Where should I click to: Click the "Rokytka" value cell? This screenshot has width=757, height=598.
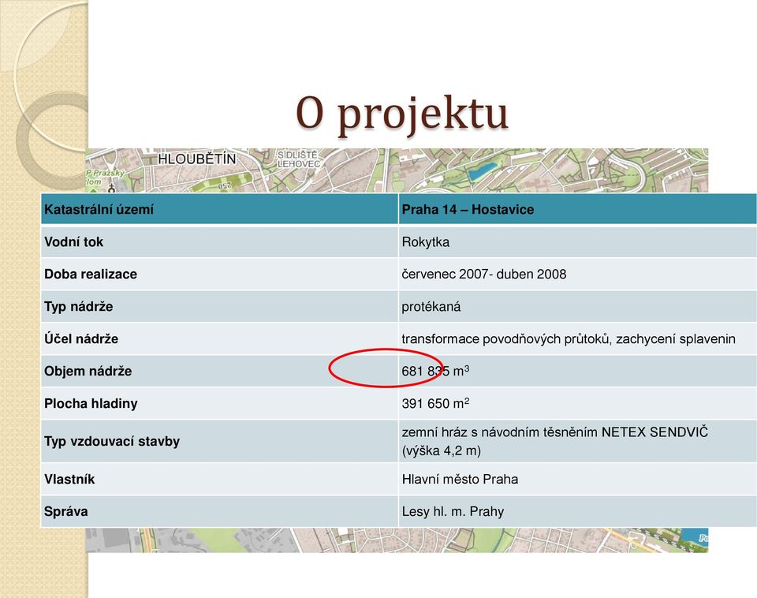click(x=577, y=241)
